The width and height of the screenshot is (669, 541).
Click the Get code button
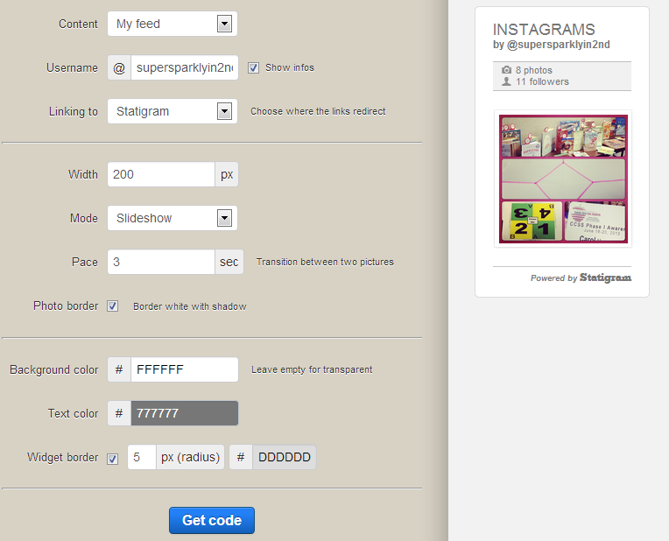(212, 521)
